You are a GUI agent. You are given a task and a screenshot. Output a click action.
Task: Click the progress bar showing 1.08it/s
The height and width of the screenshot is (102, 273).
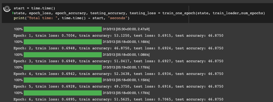click(63, 55)
